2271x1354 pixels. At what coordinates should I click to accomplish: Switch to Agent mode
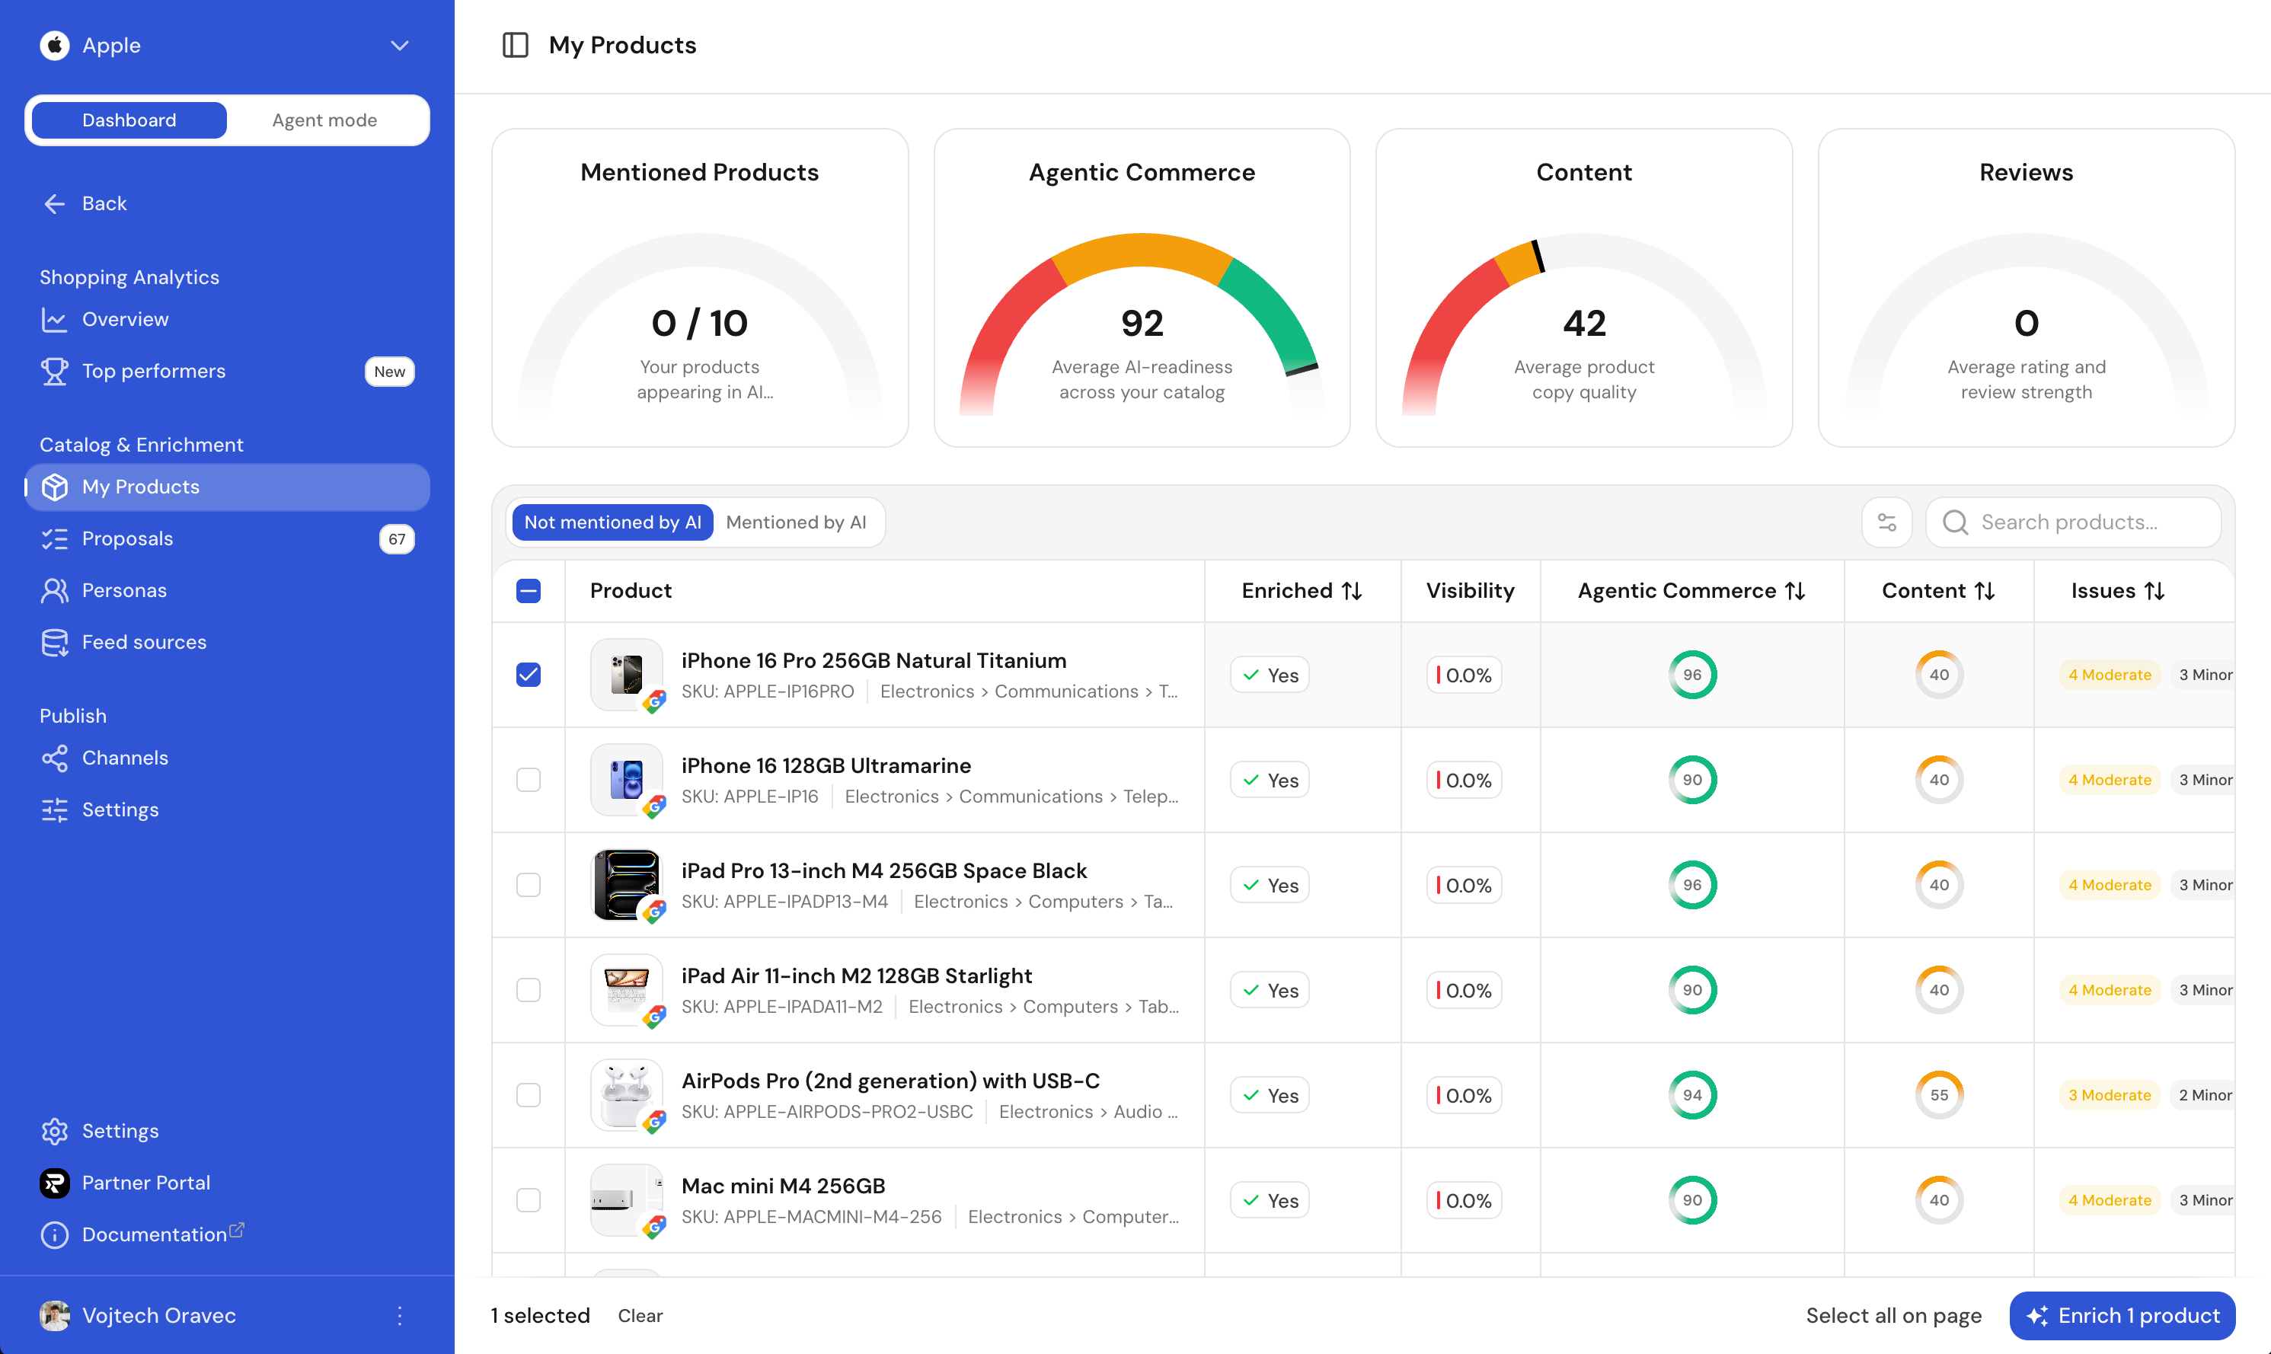[x=324, y=120]
